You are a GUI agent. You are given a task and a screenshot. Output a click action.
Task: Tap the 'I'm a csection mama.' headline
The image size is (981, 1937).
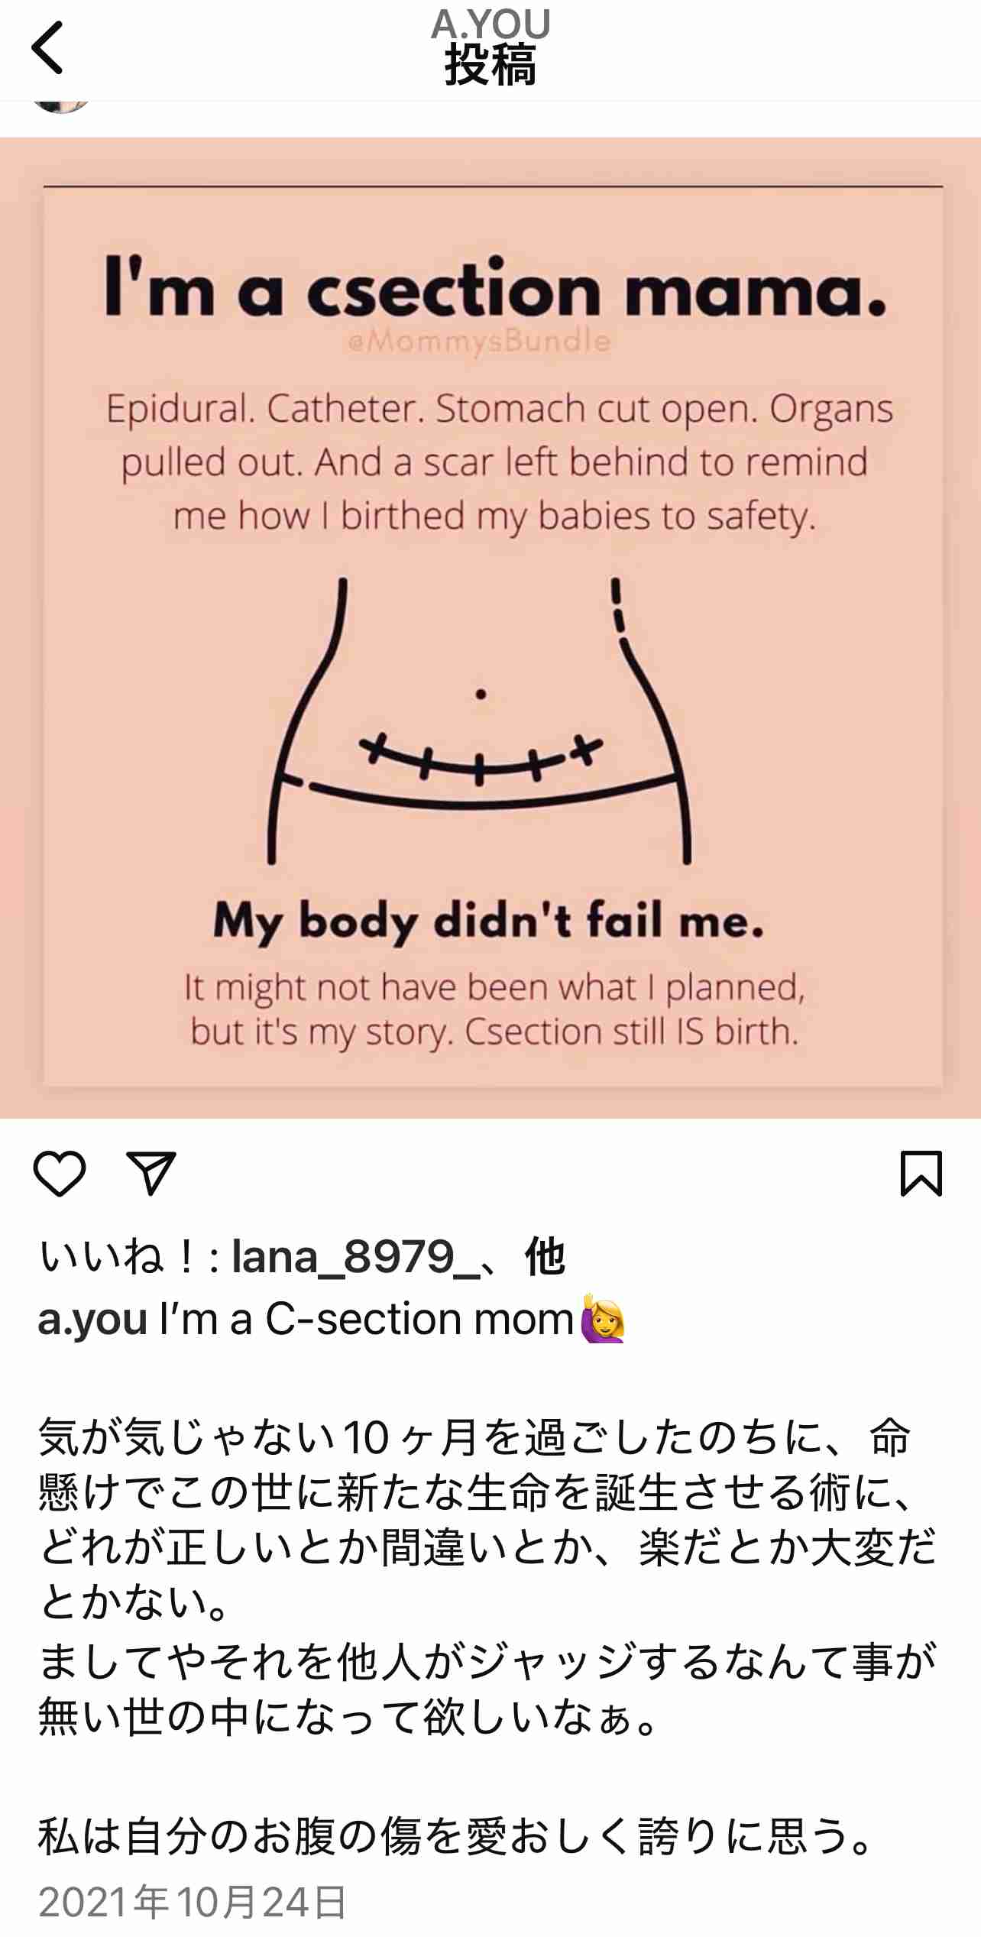495,289
